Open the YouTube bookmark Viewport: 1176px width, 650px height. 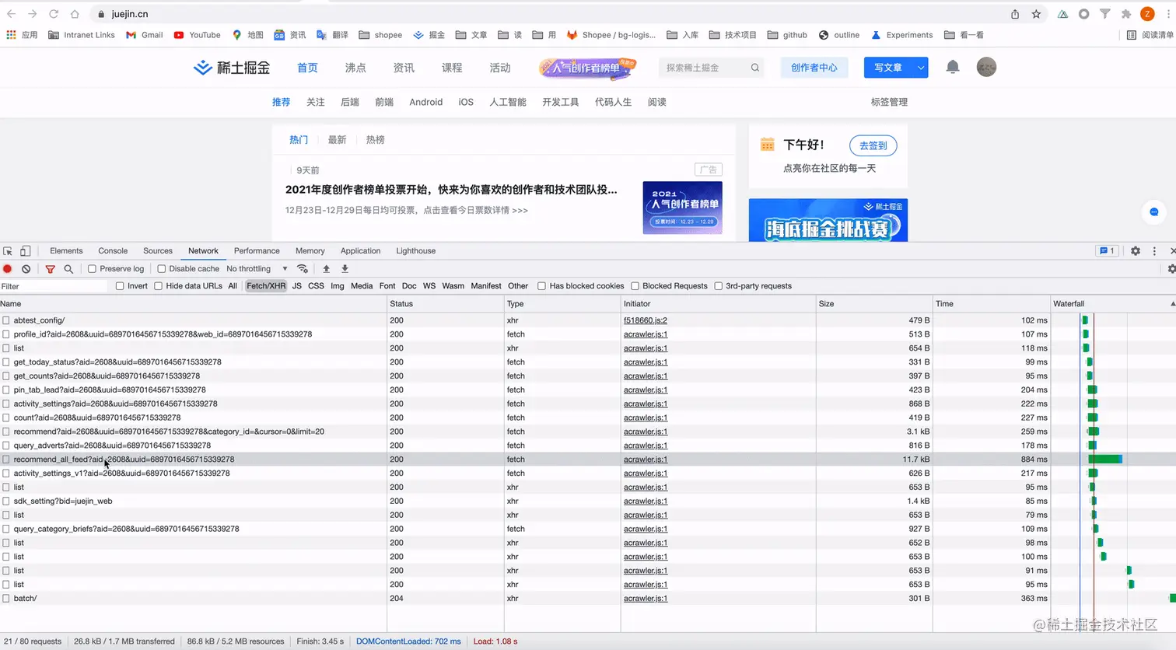pyautogui.click(x=198, y=35)
